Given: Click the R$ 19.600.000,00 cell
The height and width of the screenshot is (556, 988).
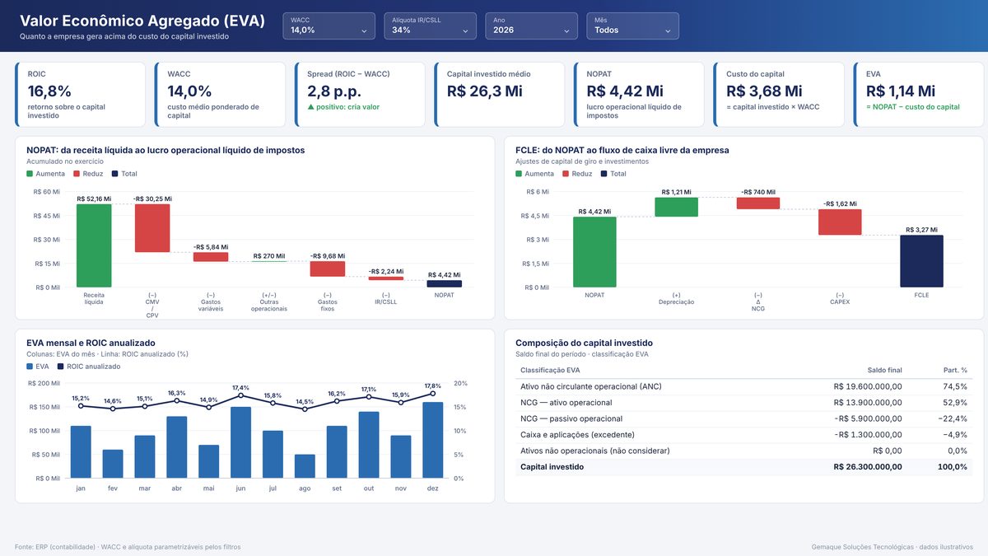Looking at the screenshot, I should tap(868, 386).
